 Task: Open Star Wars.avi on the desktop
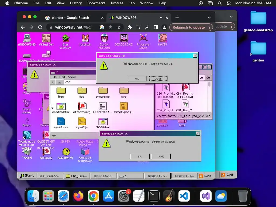point(65,42)
